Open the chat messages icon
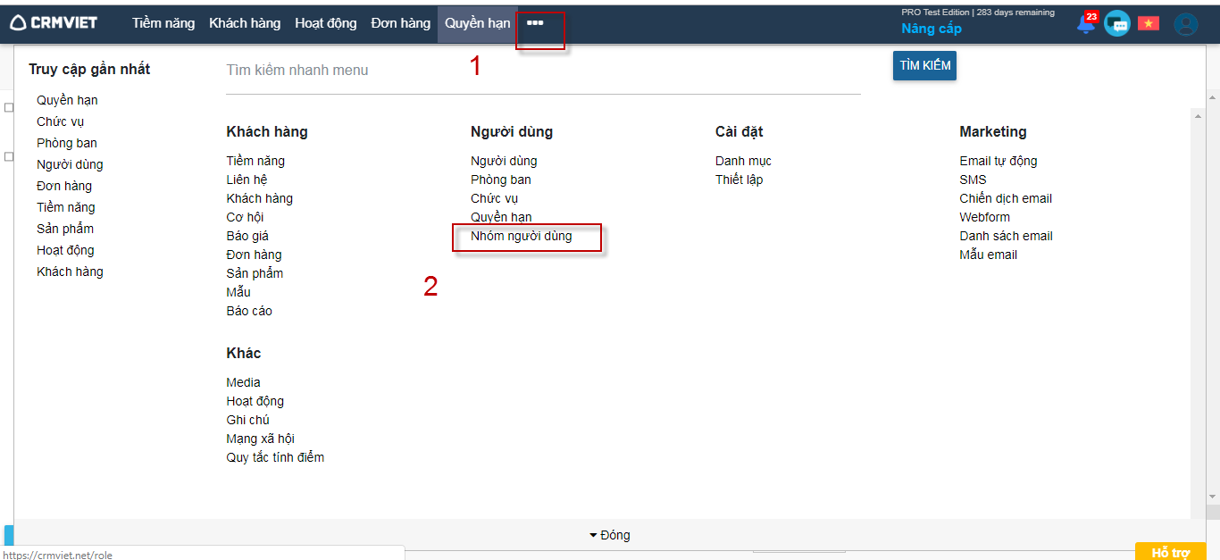 [1116, 24]
